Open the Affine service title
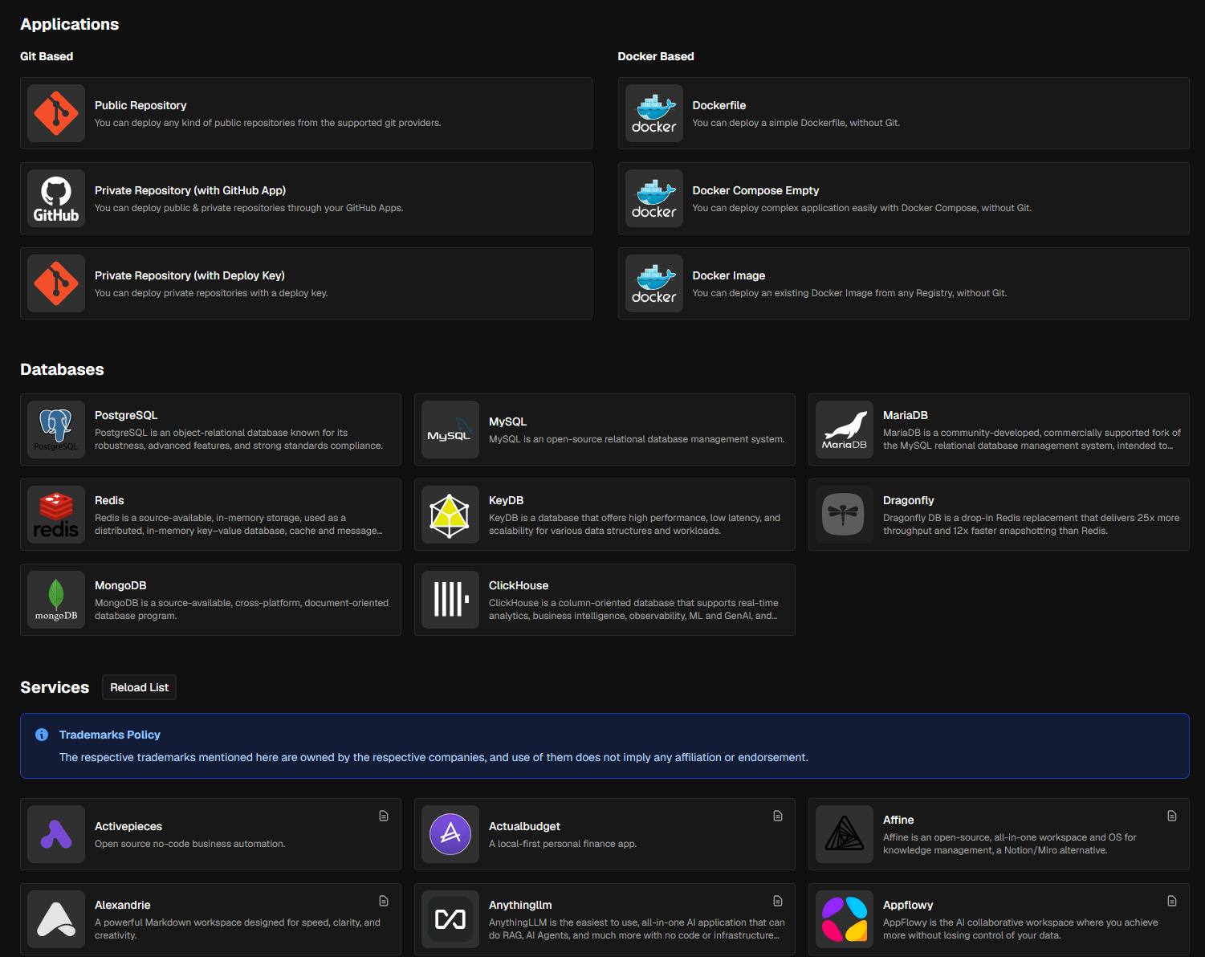Image resolution: width=1205 pixels, height=957 pixels. [x=898, y=820]
